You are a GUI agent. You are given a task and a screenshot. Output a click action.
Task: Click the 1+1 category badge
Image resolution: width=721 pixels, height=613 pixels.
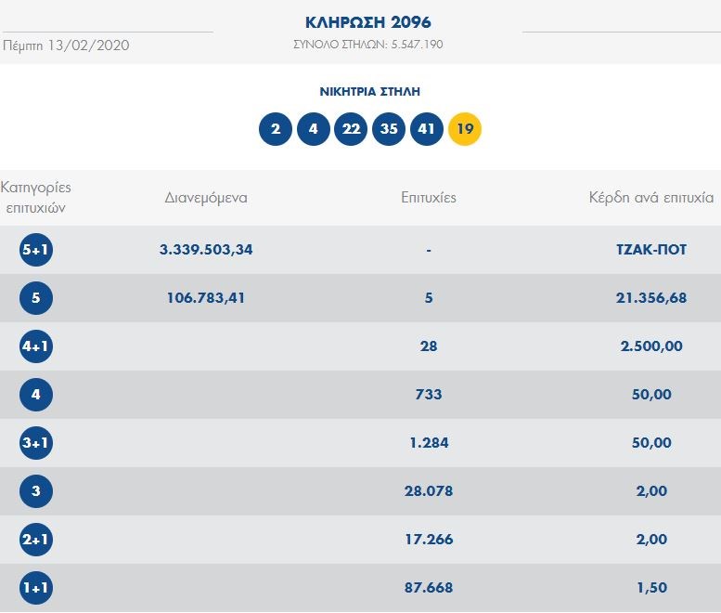36,588
